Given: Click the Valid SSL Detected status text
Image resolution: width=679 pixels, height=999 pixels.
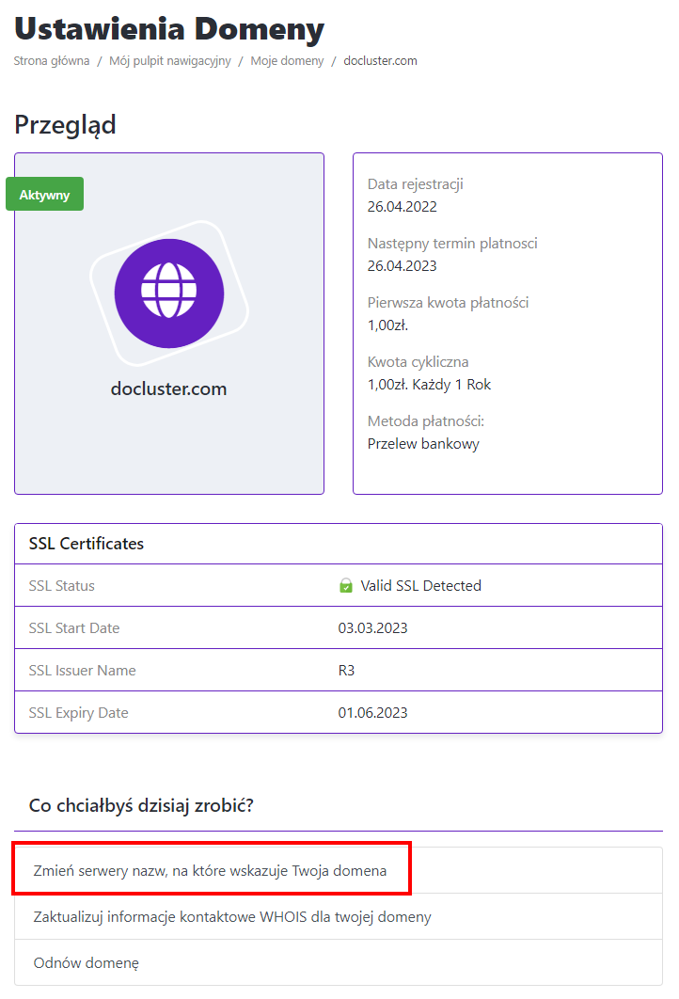Looking at the screenshot, I should [x=420, y=586].
